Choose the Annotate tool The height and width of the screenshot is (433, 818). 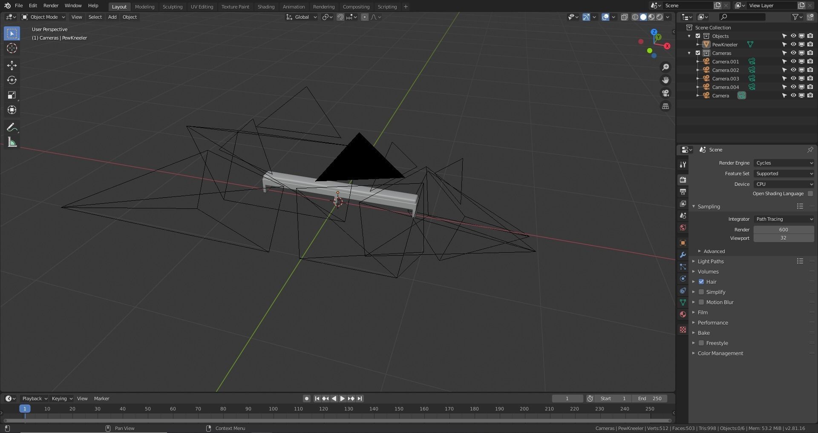pyautogui.click(x=12, y=127)
